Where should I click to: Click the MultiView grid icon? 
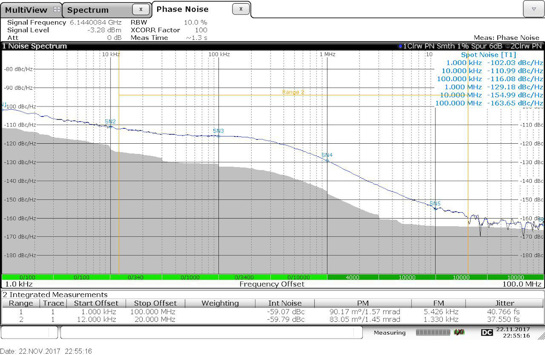[x=56, y=10]
